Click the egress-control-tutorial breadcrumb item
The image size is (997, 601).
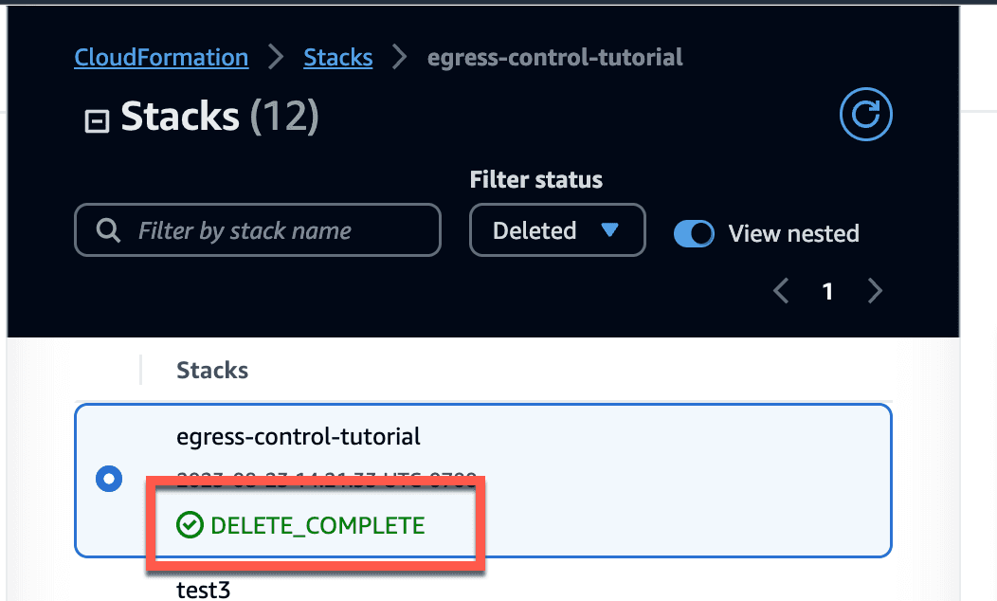[x=555, y=57]
